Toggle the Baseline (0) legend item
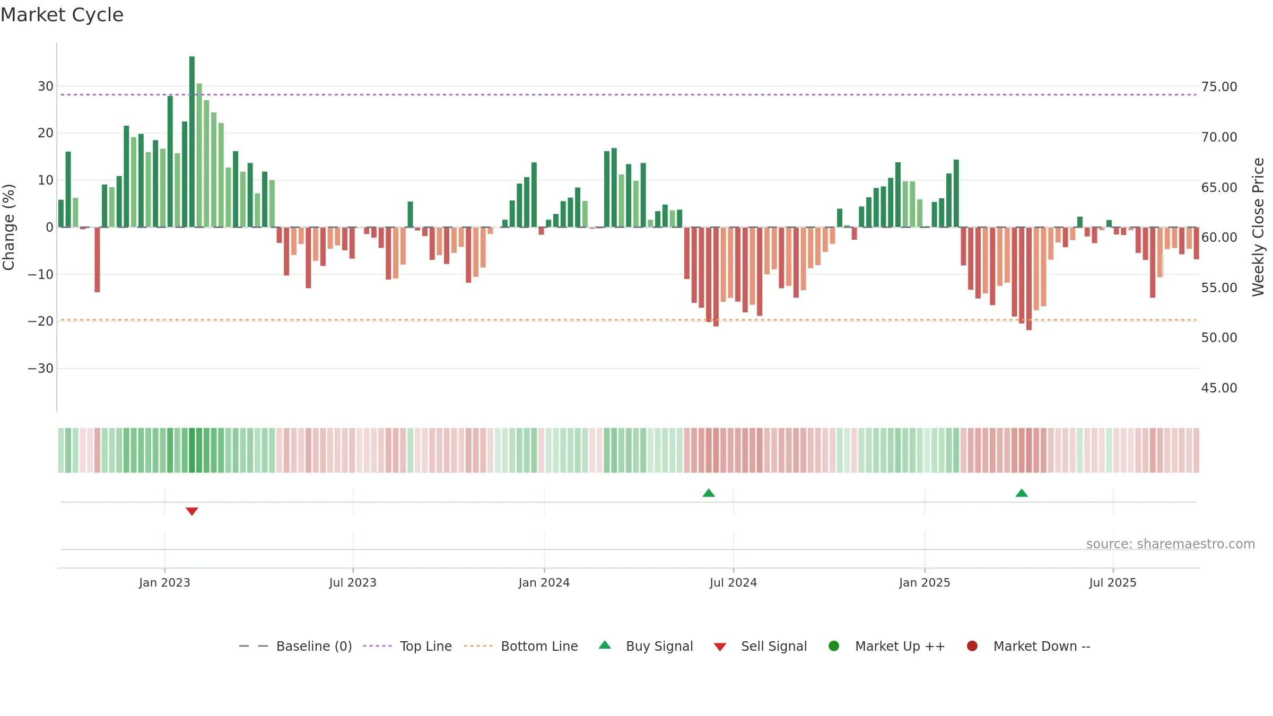Viewport: 1273px width, 716px height. (295, 646)
